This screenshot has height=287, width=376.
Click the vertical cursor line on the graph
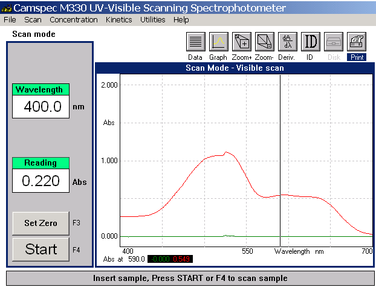(280, 161)
